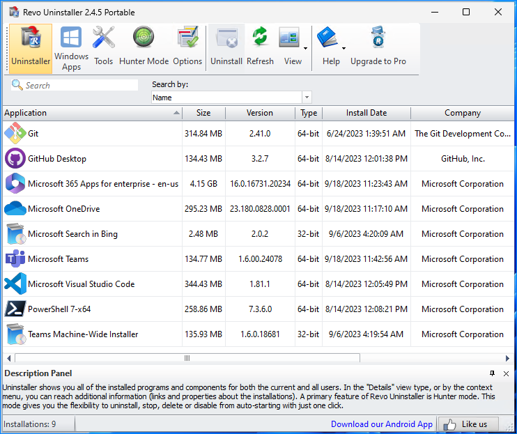Expand the View dropdown arrow
The width and height of the screenshot is (517, 434).
click(306, 49)
